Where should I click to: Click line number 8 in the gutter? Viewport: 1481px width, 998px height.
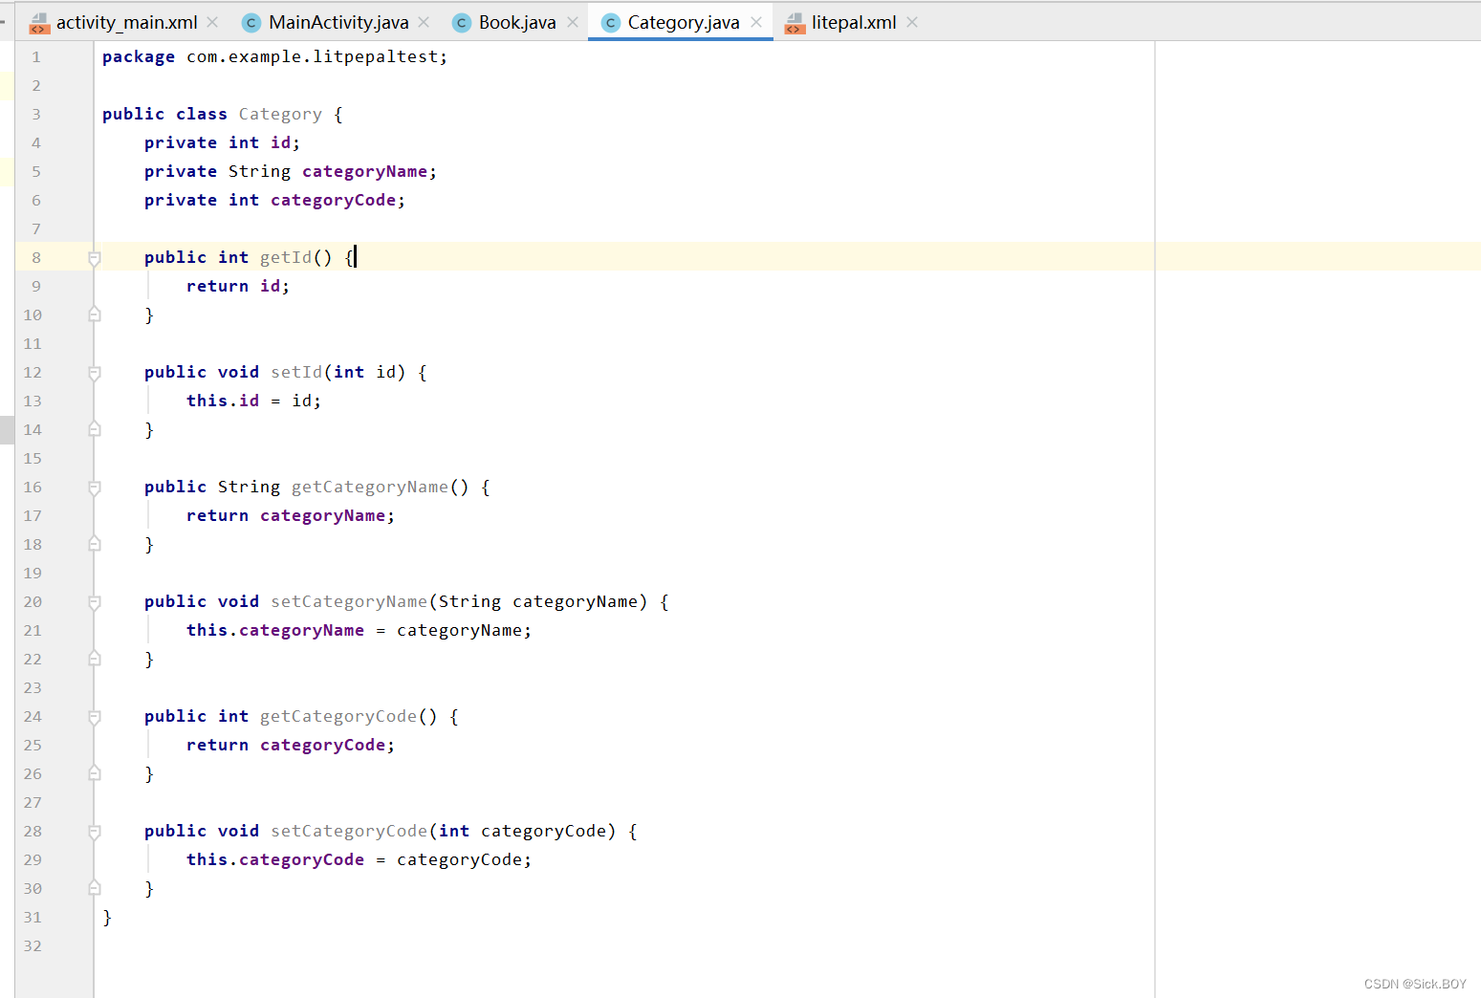coord(36,258)
